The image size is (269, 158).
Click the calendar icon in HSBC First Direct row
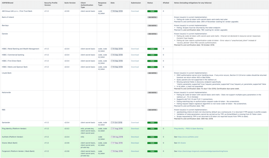(x=112, y=61)
